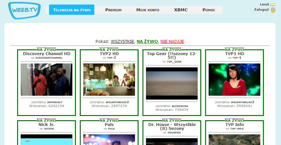The width and height of the screenshot is (281, 145).
Task: Open Discovery Channel HD title
Action: tap(47, 53)
